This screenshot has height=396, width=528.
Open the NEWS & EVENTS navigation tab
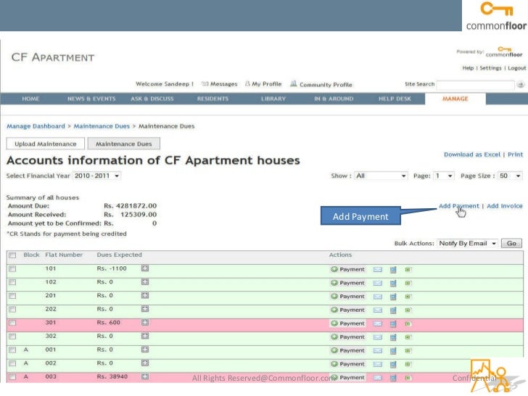pos(91,99)
